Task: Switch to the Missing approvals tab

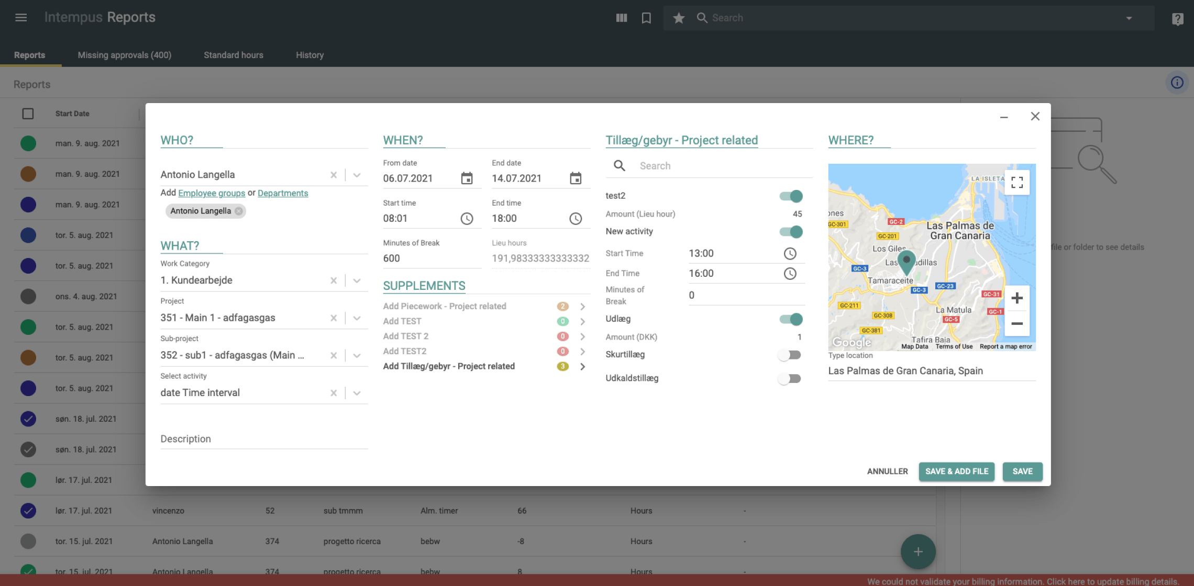Action: click(x=125, y=55)
